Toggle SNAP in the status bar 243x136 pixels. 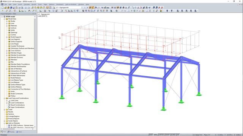[x=151, y=135]
